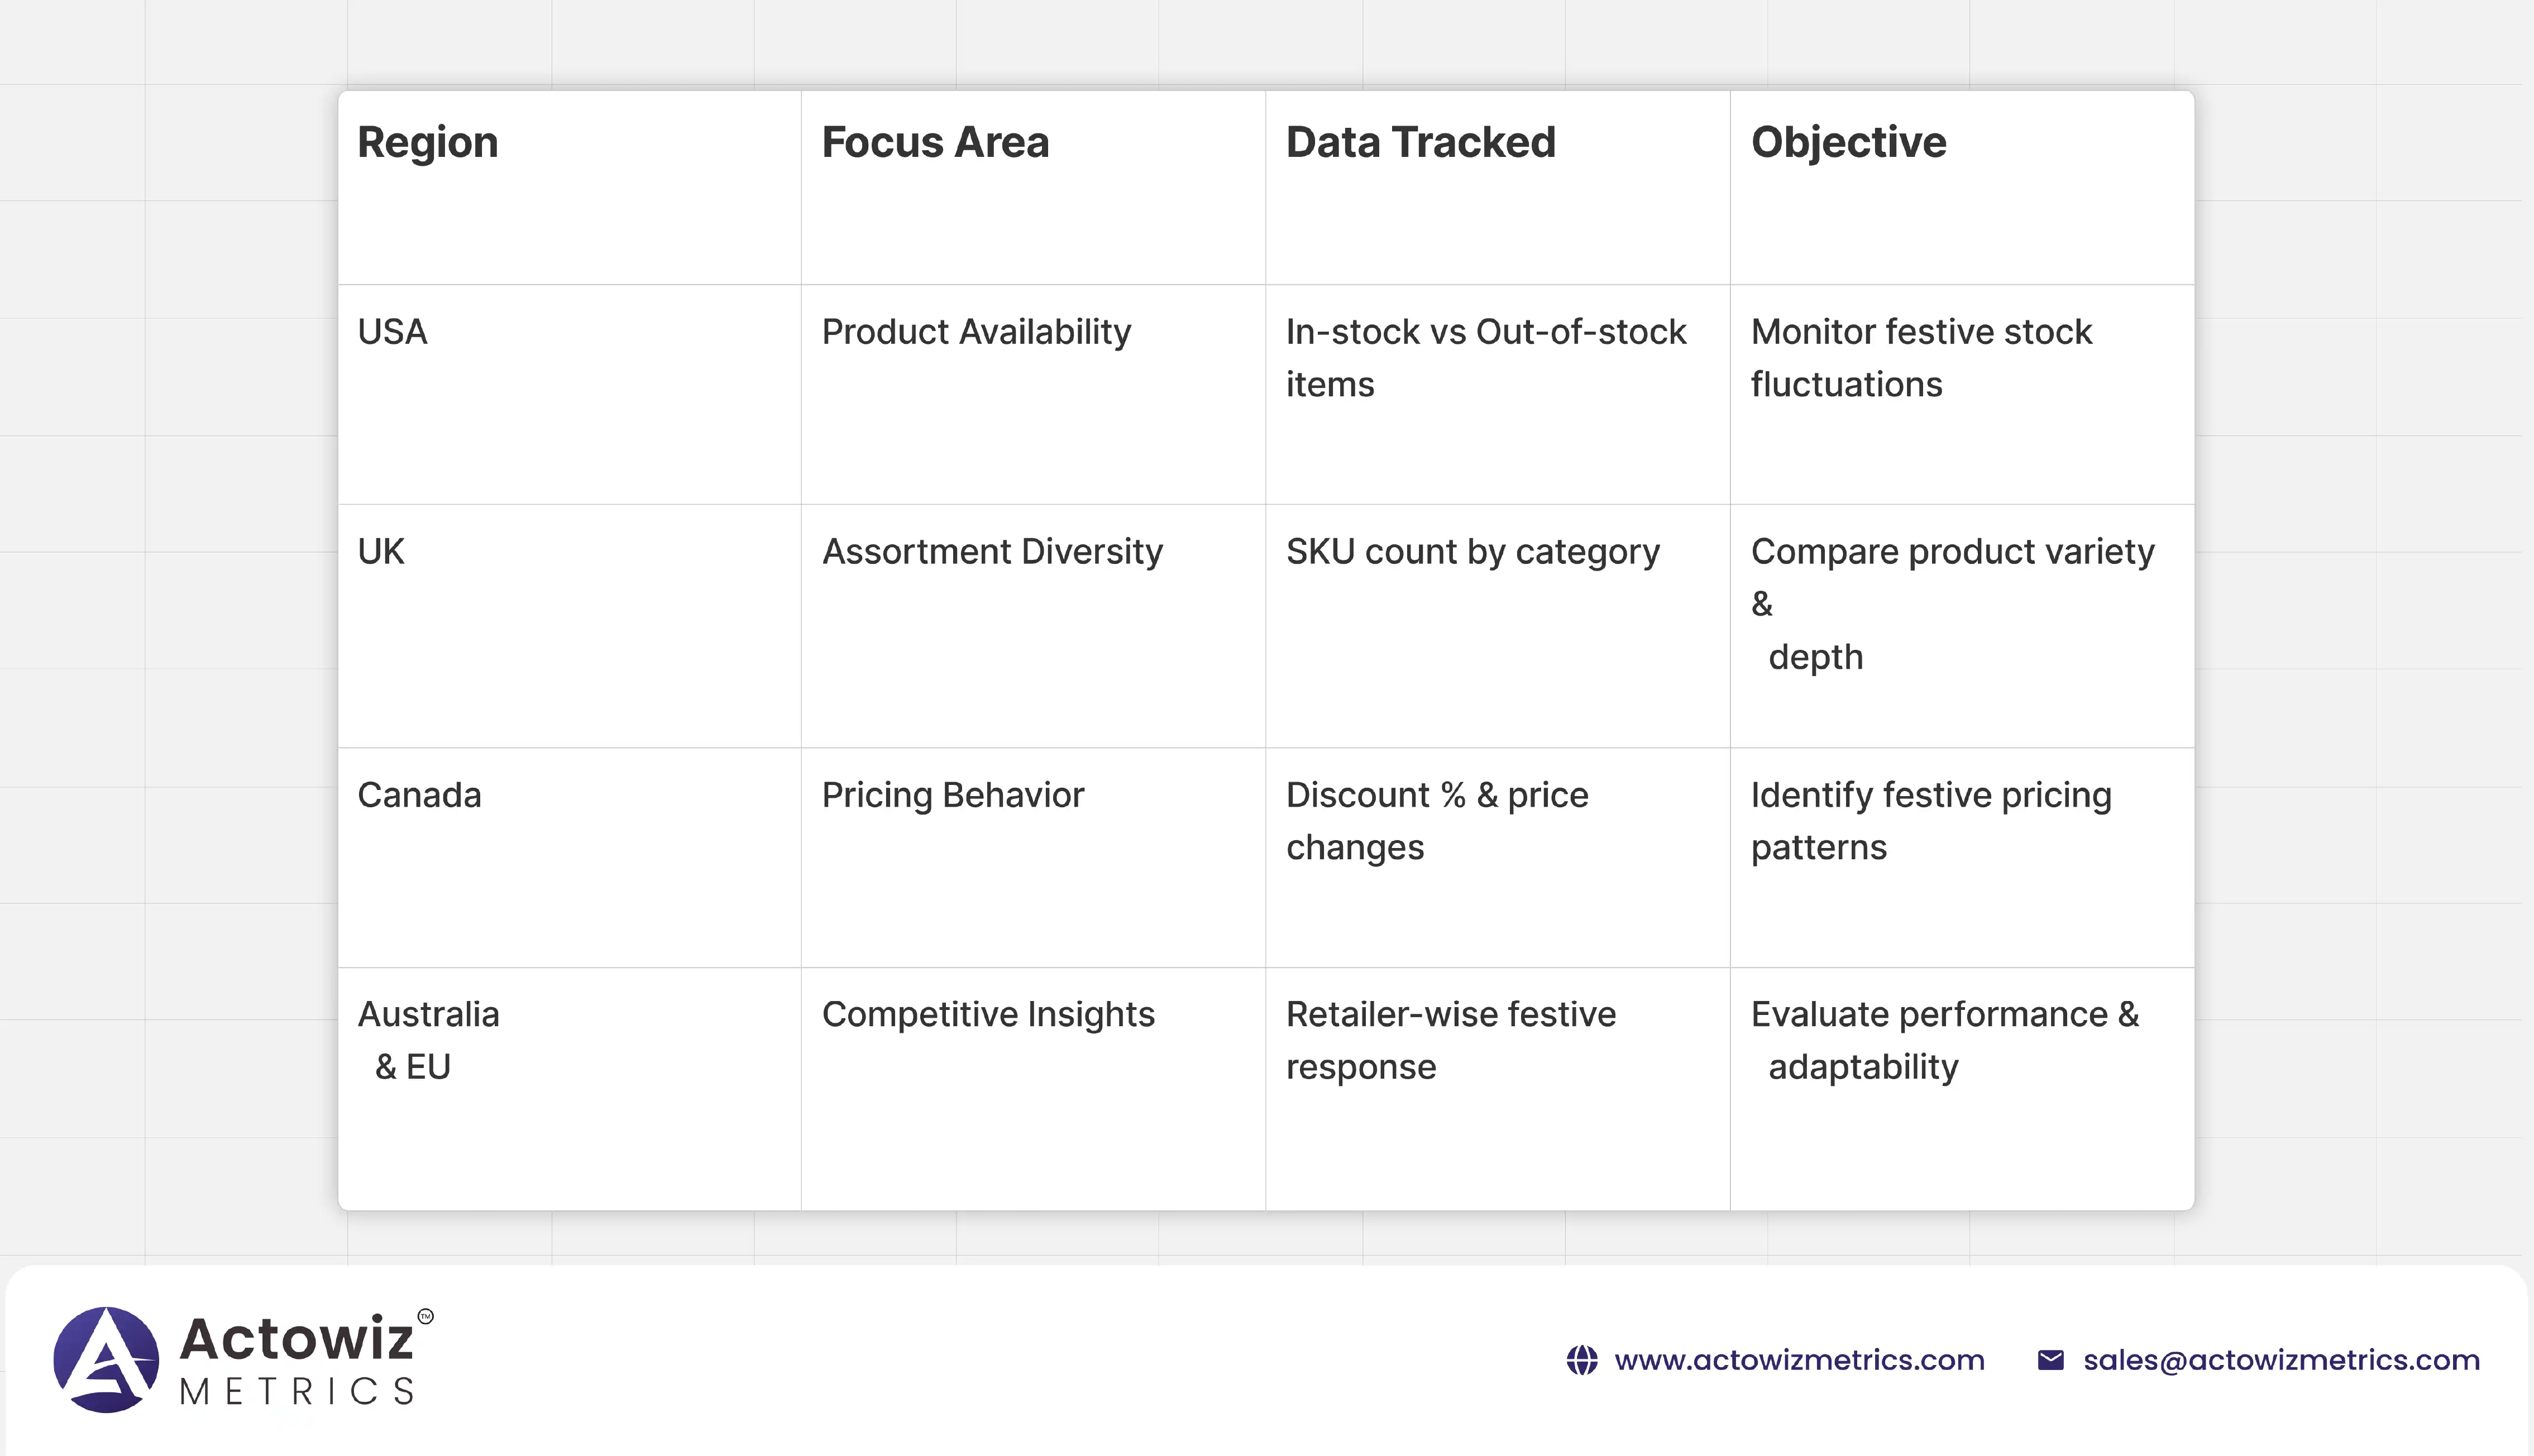Click the sales@actowizmetrics.com email link
Viewport: 2534px width, 1456px height.
[x=2281, y=1360]
